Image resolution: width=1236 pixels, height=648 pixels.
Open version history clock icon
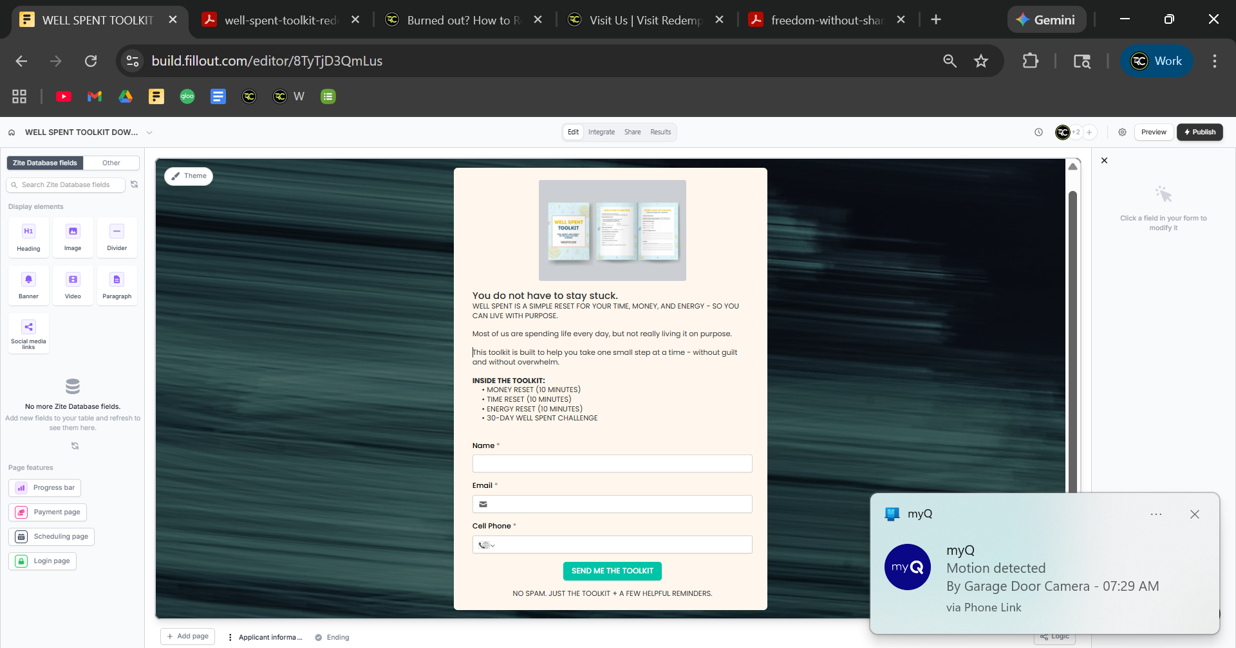click(1038, 132)
